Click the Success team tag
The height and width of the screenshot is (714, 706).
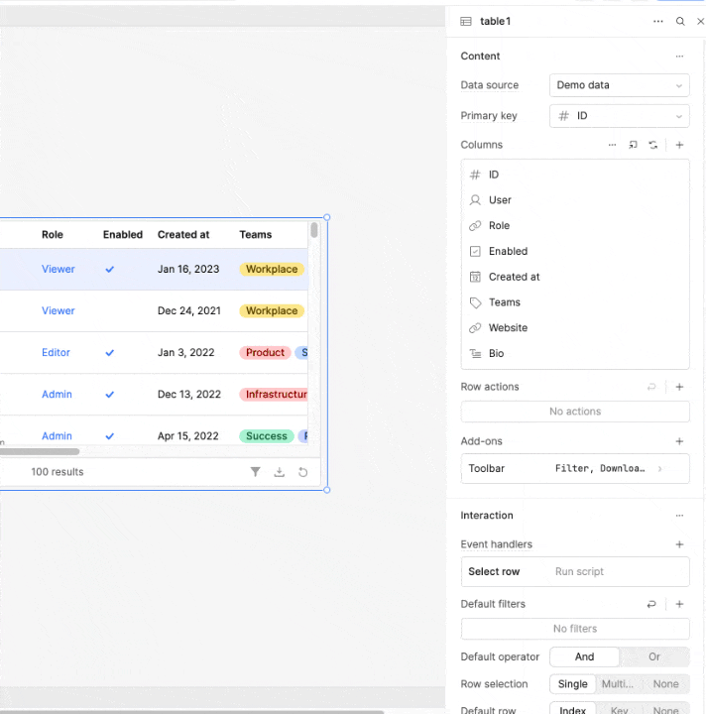pyautogui.click(x=267, y=436)
